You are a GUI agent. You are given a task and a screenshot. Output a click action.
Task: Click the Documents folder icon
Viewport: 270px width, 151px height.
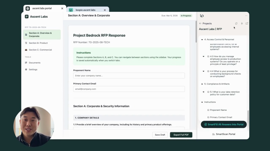pyautogui.click(x=26, y=63)
